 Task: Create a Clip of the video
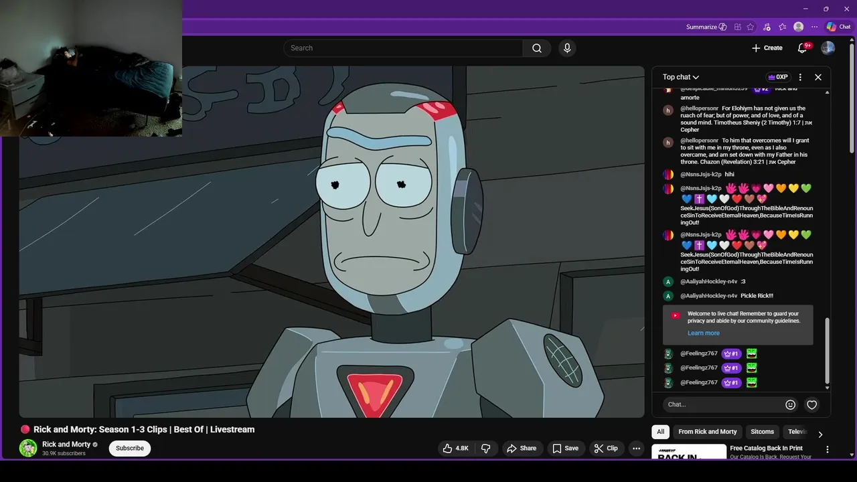pos(606,449)
